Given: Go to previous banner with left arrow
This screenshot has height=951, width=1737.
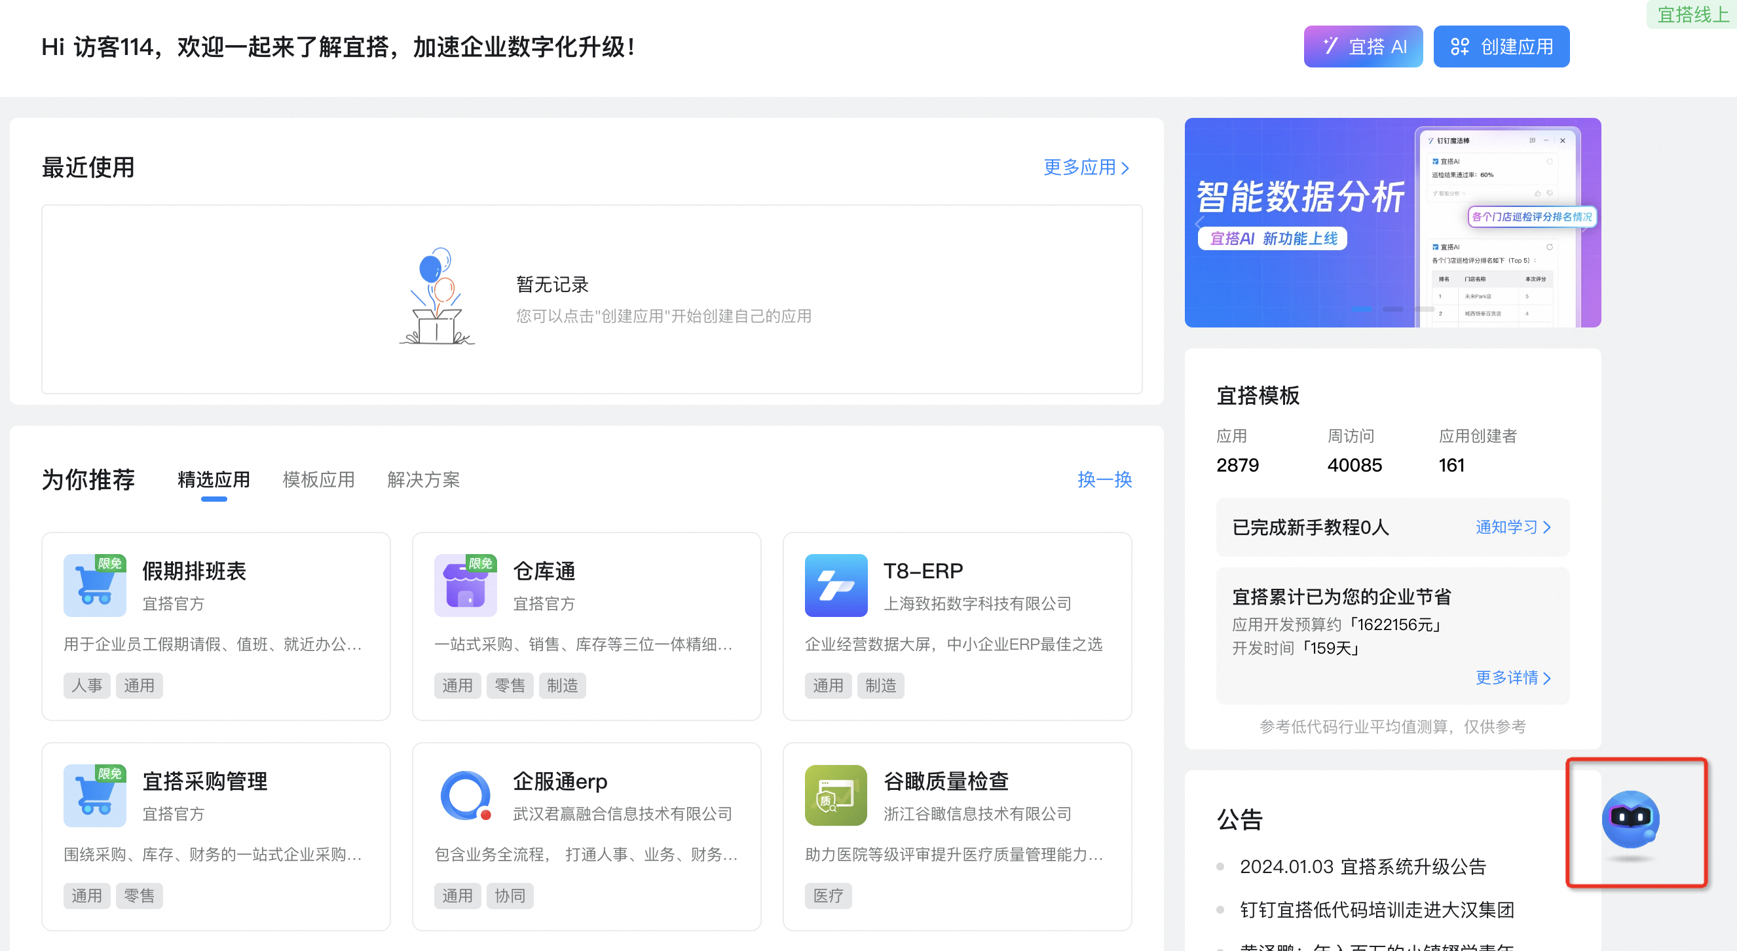Looking at the screenshot, I should pyautogui.click(x=1199, y=223).
